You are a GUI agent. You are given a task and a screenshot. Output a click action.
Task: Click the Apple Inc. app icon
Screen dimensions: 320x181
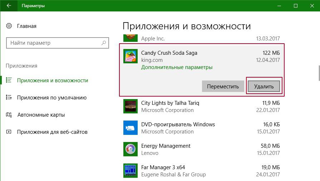coord(130,38)
